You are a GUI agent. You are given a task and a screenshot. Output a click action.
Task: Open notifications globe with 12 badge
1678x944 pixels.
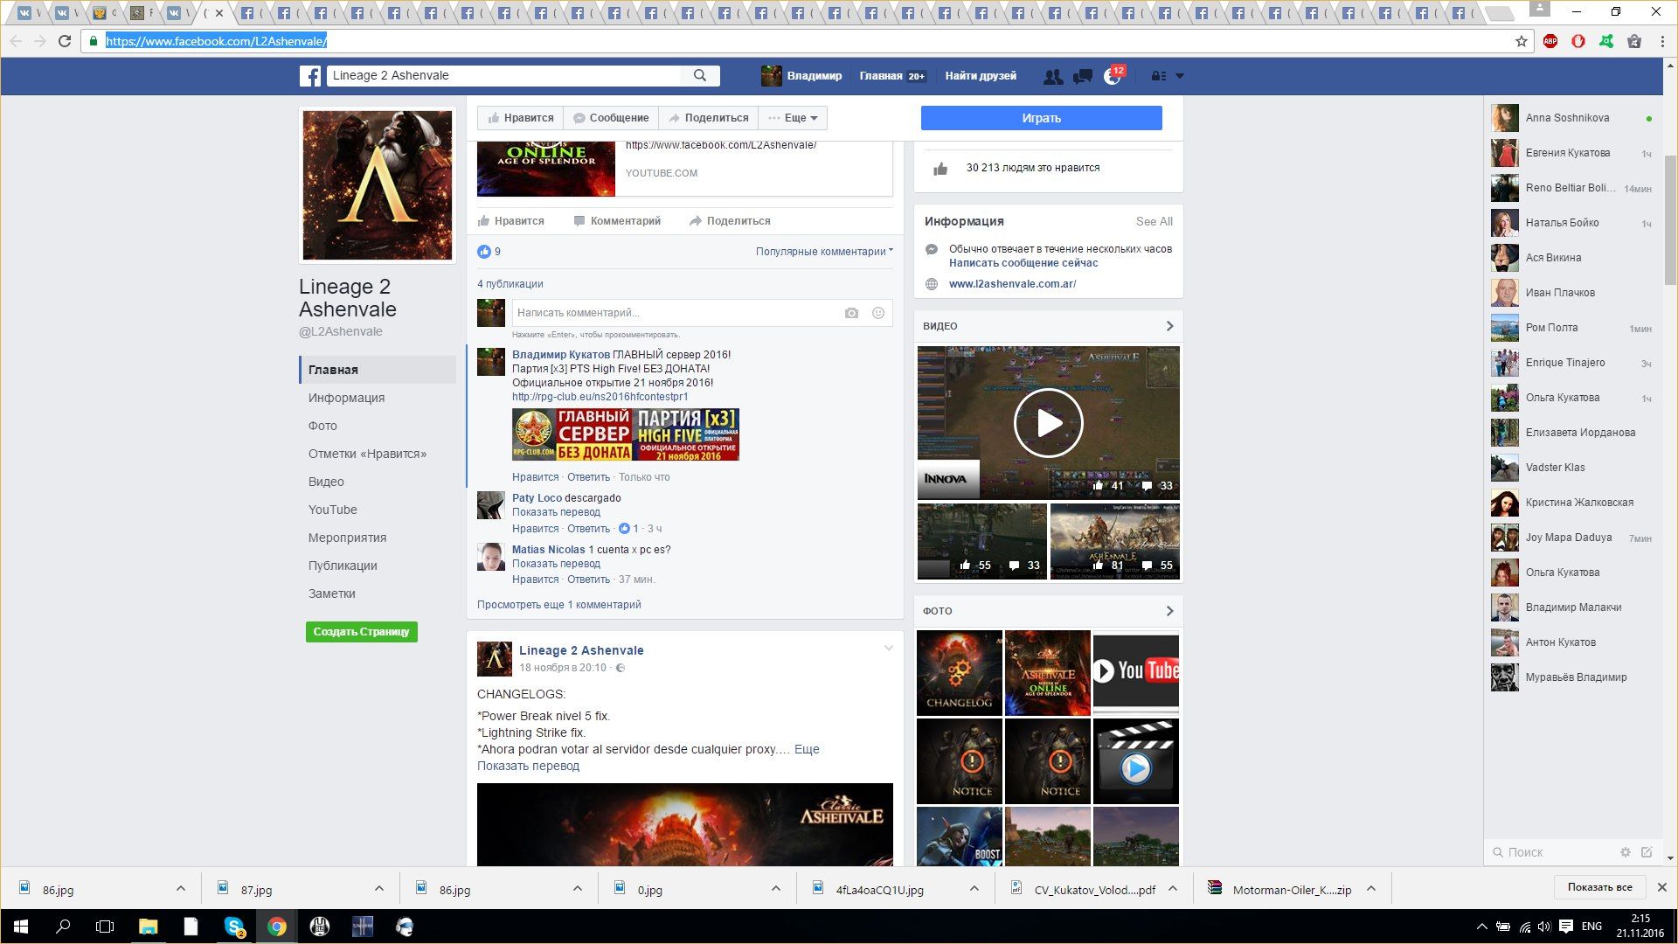click(1112, 77)
